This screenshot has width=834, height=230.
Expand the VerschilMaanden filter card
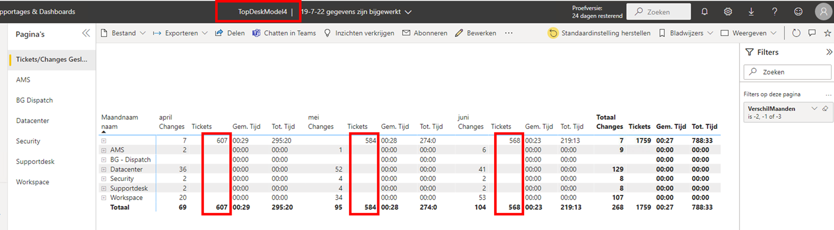[814, 108]
